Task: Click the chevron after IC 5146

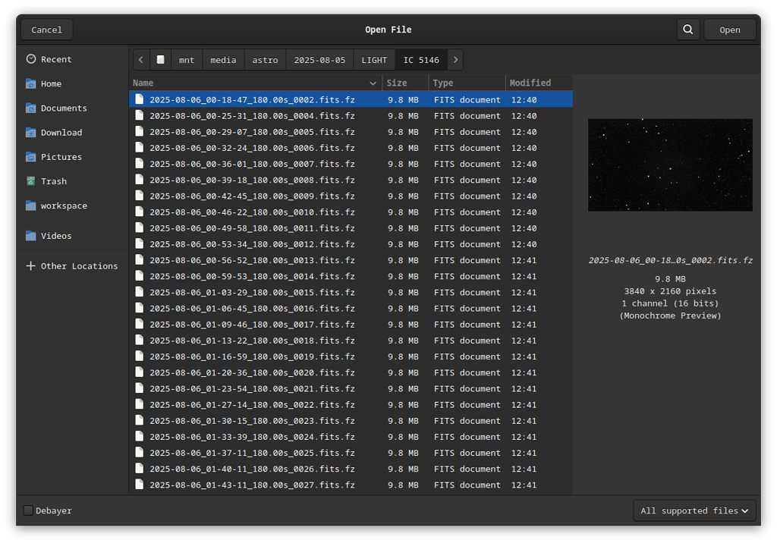Action: (455, 59)
